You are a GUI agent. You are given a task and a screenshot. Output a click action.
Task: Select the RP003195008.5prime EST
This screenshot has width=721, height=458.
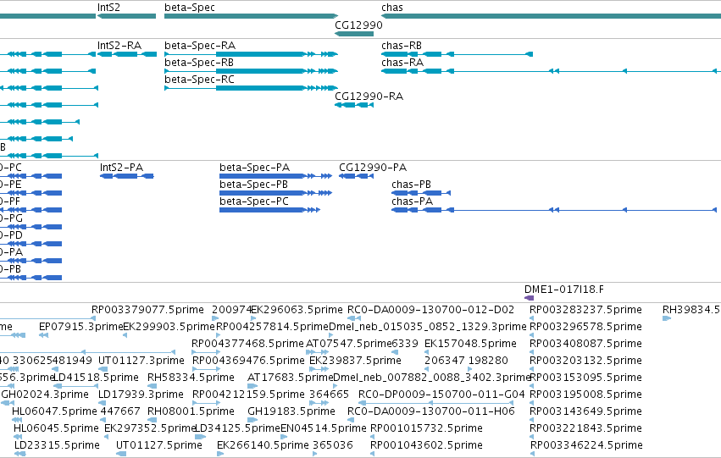point(532,403)
